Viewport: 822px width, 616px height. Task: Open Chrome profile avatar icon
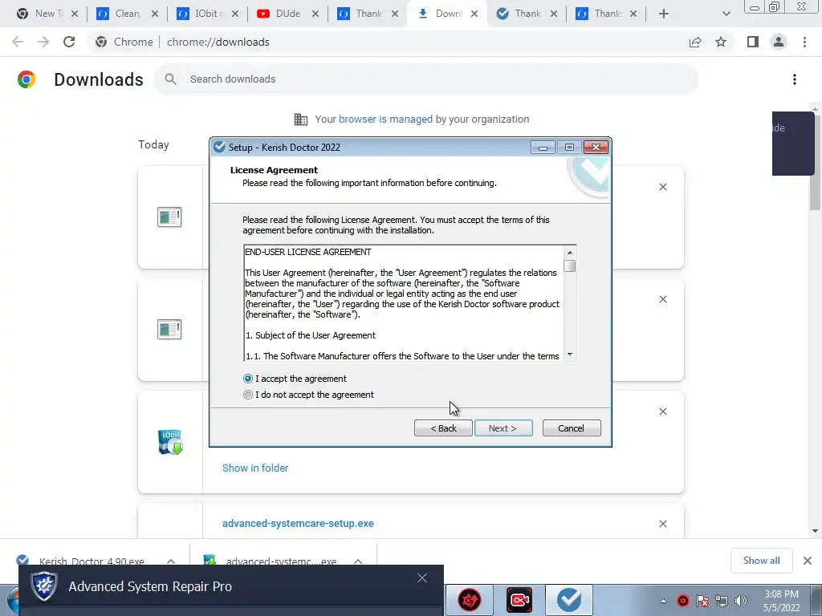(x=779, y=42)
